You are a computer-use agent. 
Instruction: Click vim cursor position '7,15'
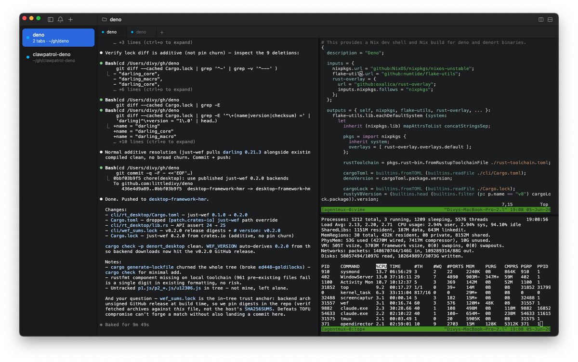click(507, 205)
